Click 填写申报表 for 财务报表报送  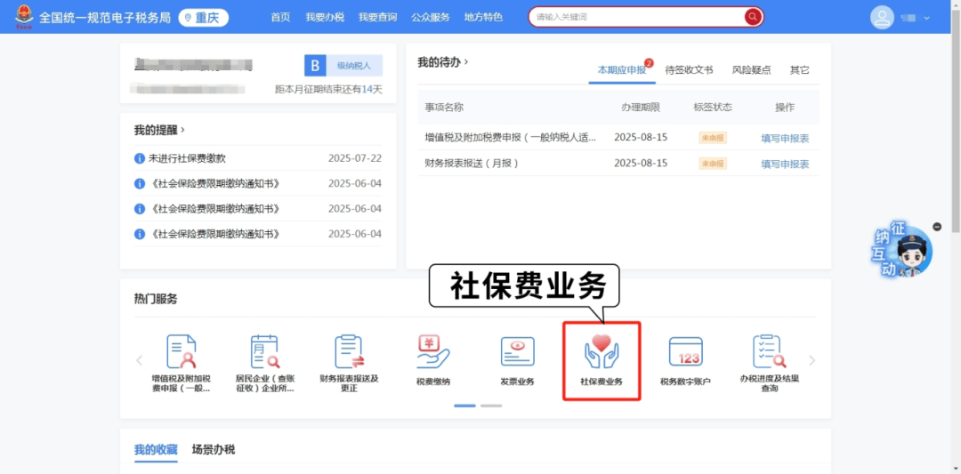click(x=784, y=164)
